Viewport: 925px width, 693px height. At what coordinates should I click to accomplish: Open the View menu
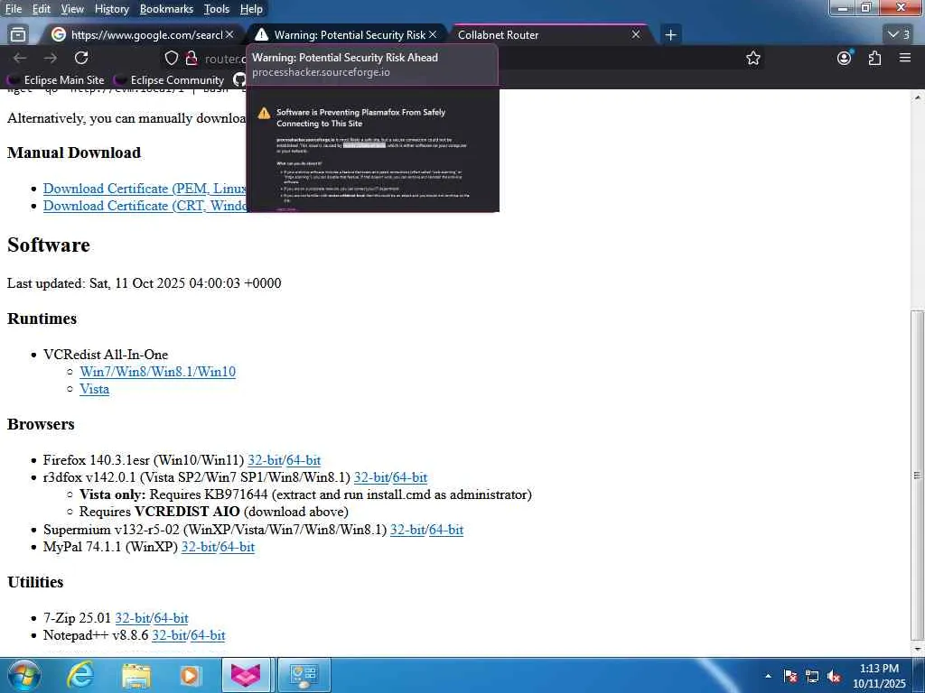coord(72,9)
